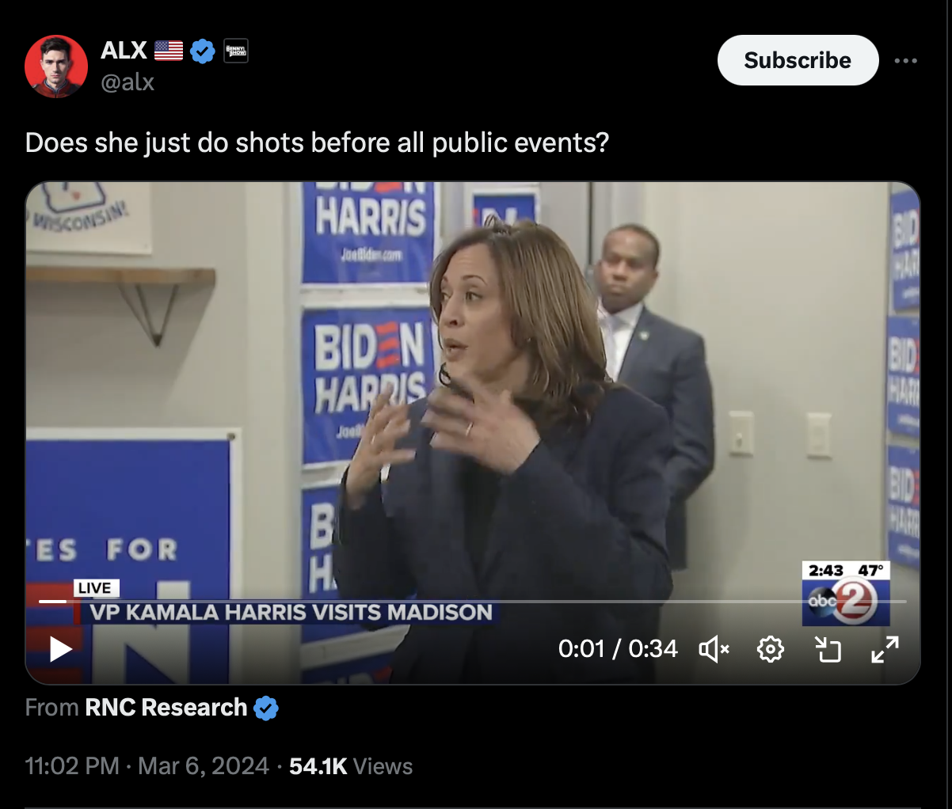Image resolution: width=952 pixels, height=809 pixels.
Task: Open the three-dot more options menu
Action: 906,61
